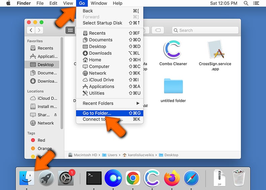Select iCloud Drive in sidebar Locations
This screenshot has width=266, height=190.
click(x=42, y=98)
